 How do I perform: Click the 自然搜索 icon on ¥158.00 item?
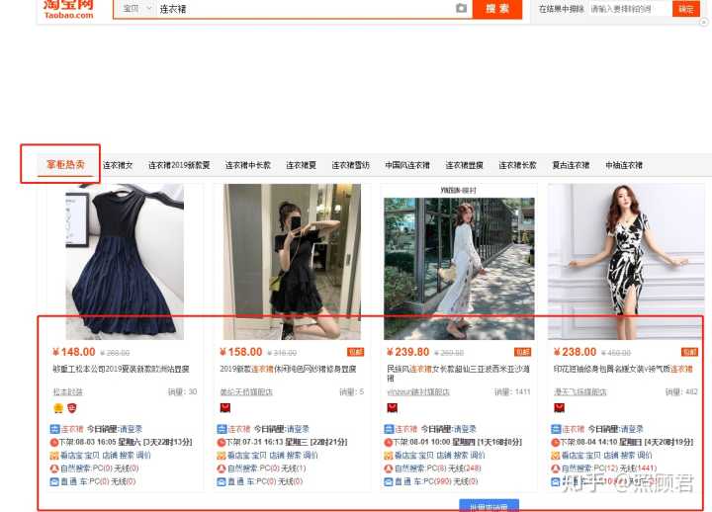[x=222, y=469]
